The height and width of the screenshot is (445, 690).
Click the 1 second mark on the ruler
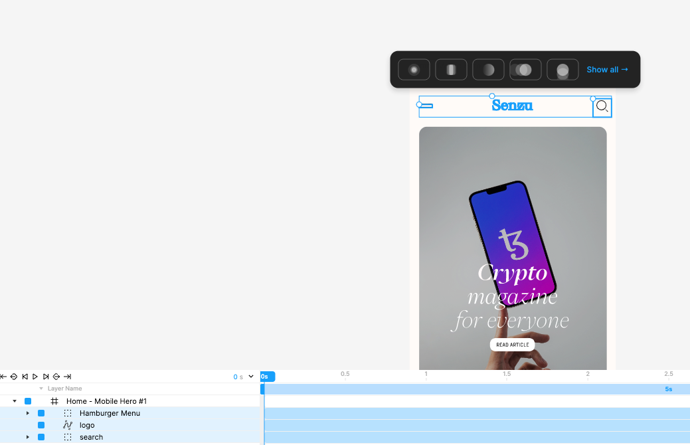(426, 374)
